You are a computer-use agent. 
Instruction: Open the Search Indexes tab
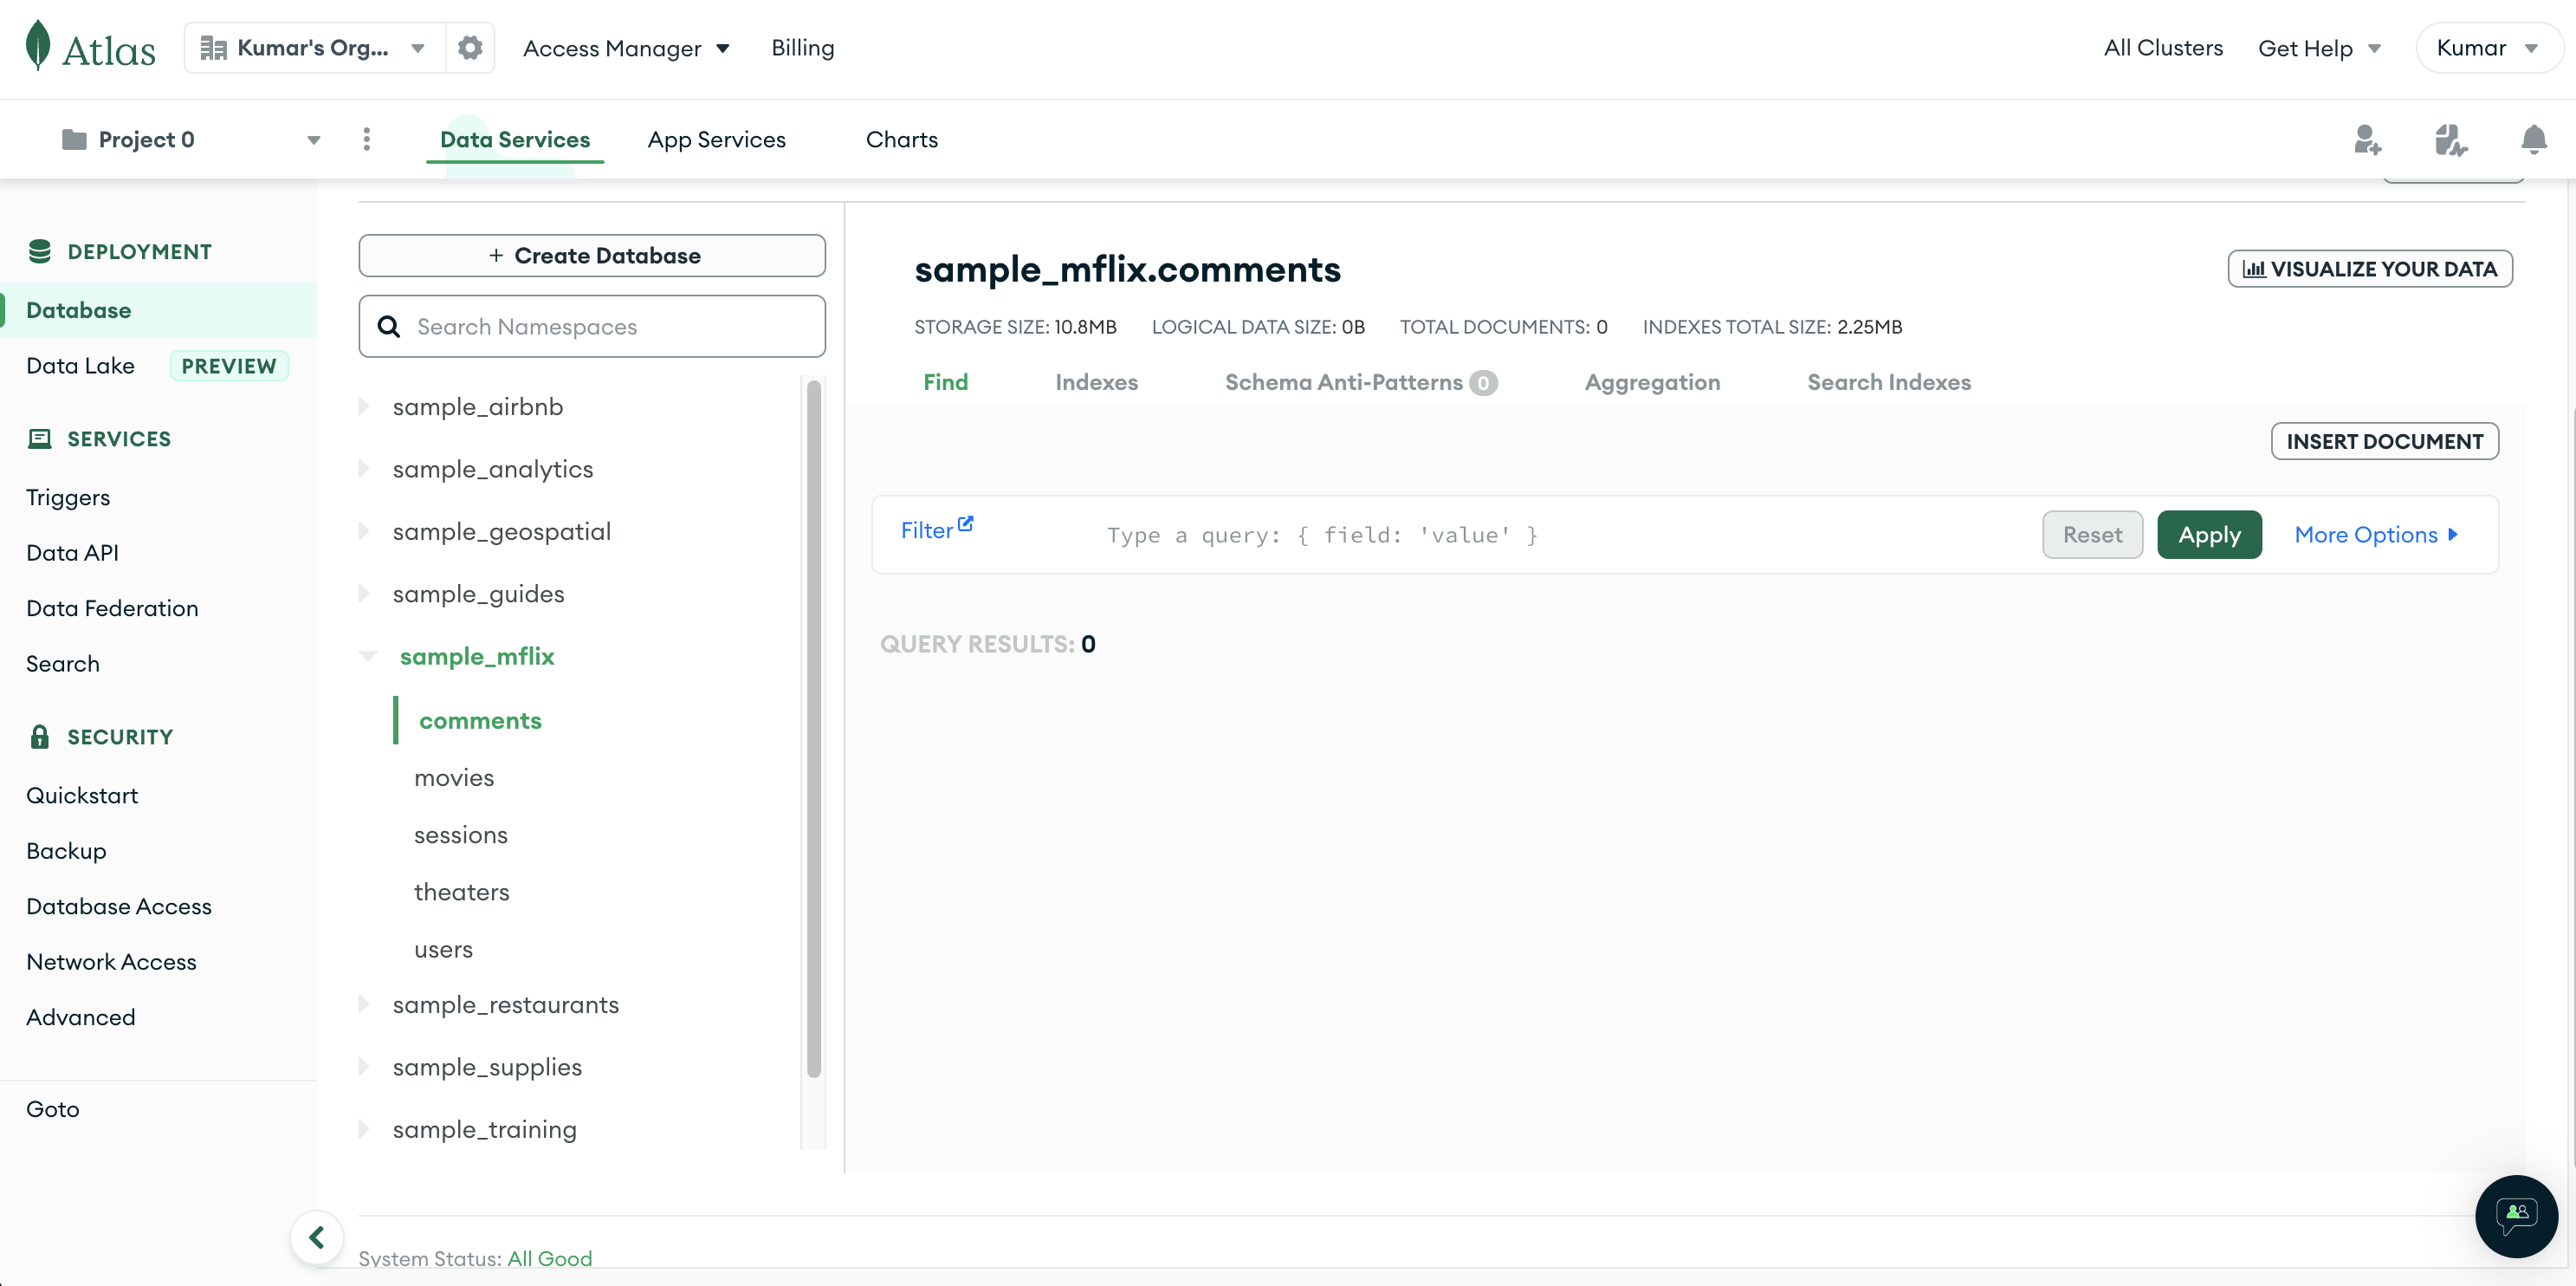[1889, 381]
